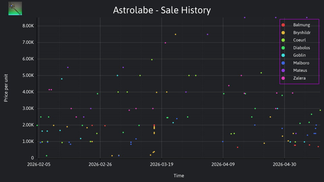Click the 2026-03-19 x-axis tick label
Image resolution: width=324 pixels, height=182 pixels.
click(x=162, y=164)
